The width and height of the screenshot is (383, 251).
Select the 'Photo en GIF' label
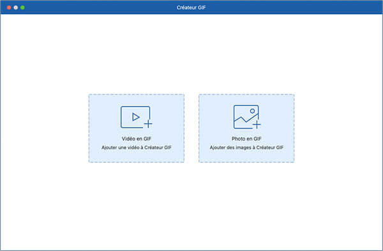pos(246,139)
